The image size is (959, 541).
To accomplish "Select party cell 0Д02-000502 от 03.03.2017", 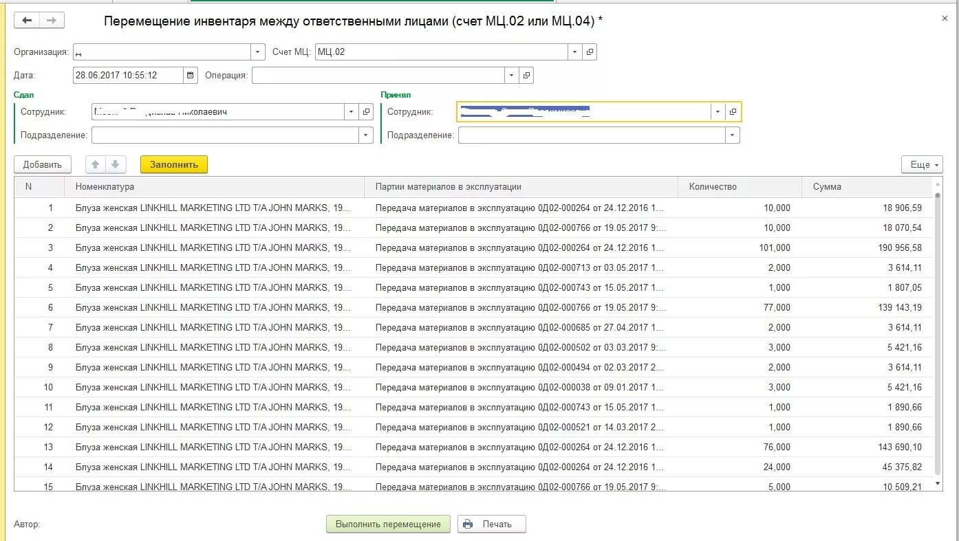I will (x=521, y=347).
